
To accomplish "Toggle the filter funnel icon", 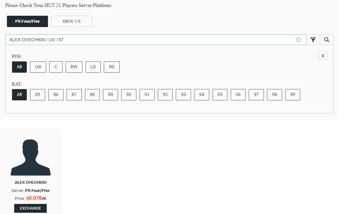I will tap(313, 40).
